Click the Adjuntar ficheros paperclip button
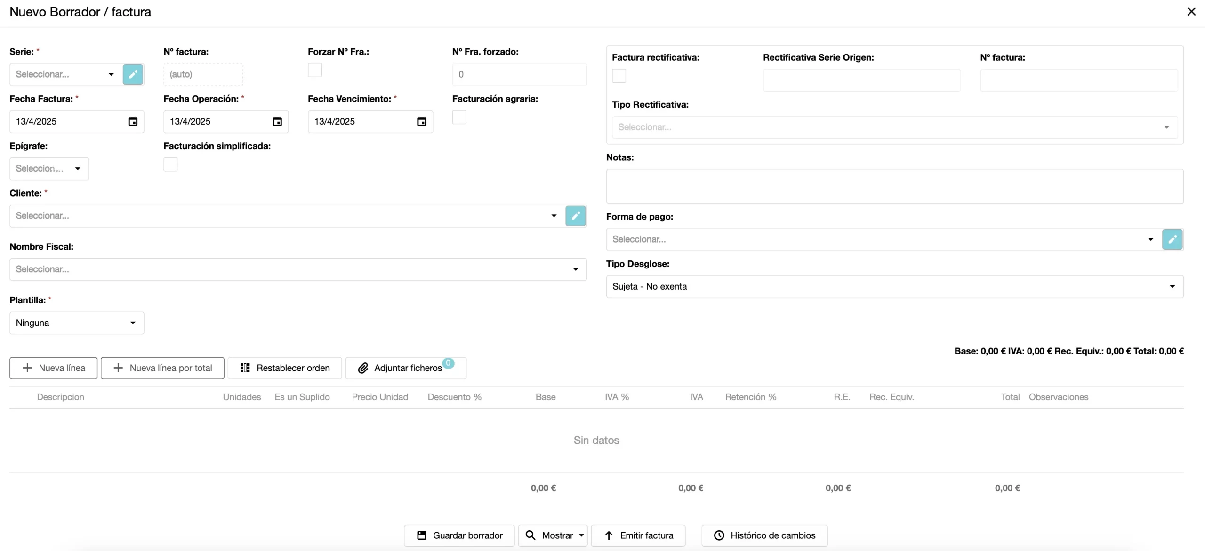 (405, 368)
